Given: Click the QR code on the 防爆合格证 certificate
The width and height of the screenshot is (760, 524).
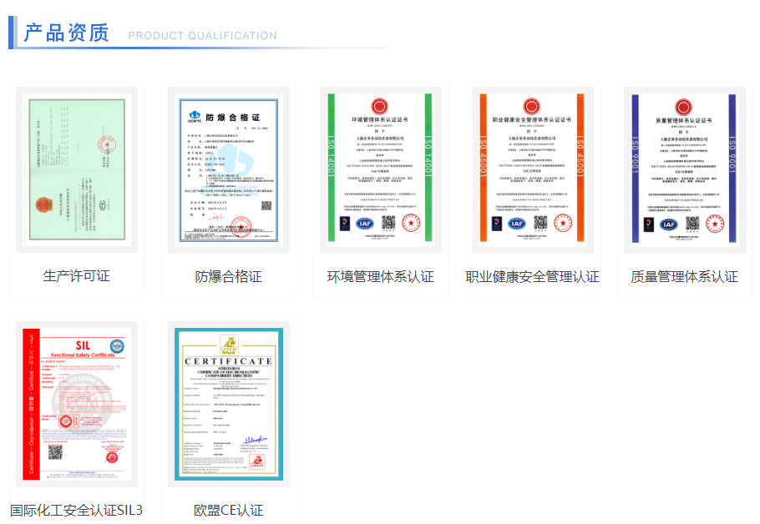Looking at the screenshot, I should pos(266,205).
